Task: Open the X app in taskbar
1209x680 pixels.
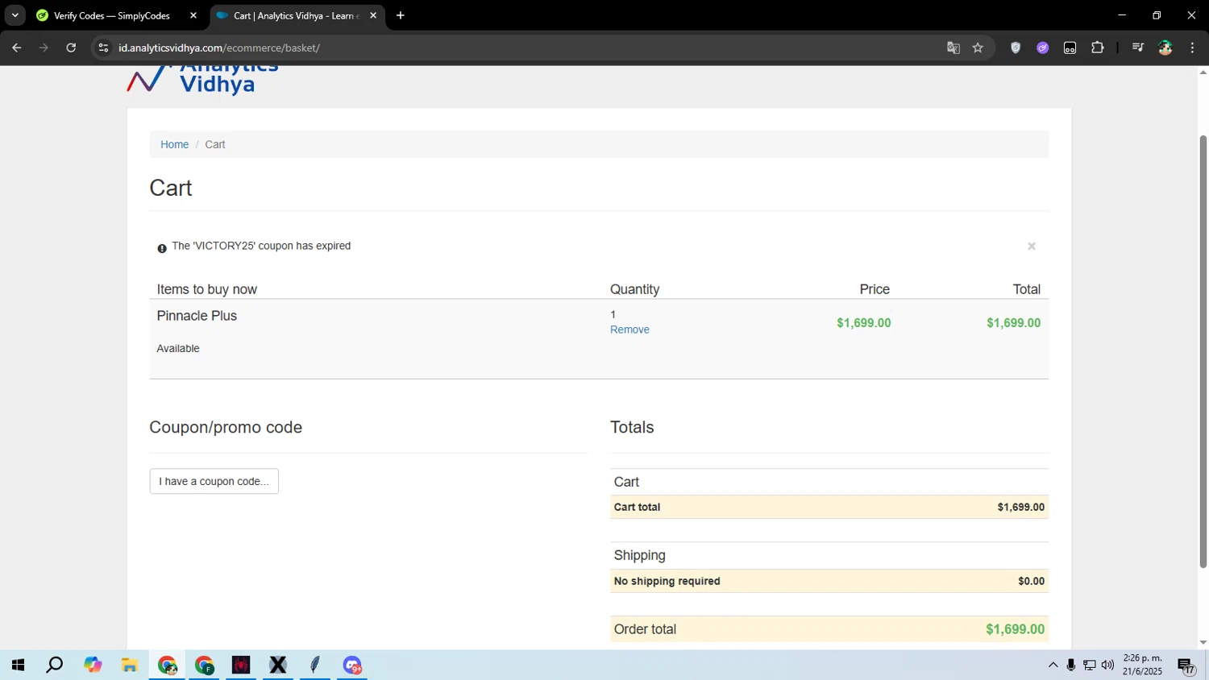Action: point(278,665)
